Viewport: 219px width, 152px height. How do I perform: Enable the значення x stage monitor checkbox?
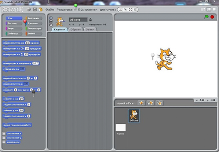click(x=4, y=133)
